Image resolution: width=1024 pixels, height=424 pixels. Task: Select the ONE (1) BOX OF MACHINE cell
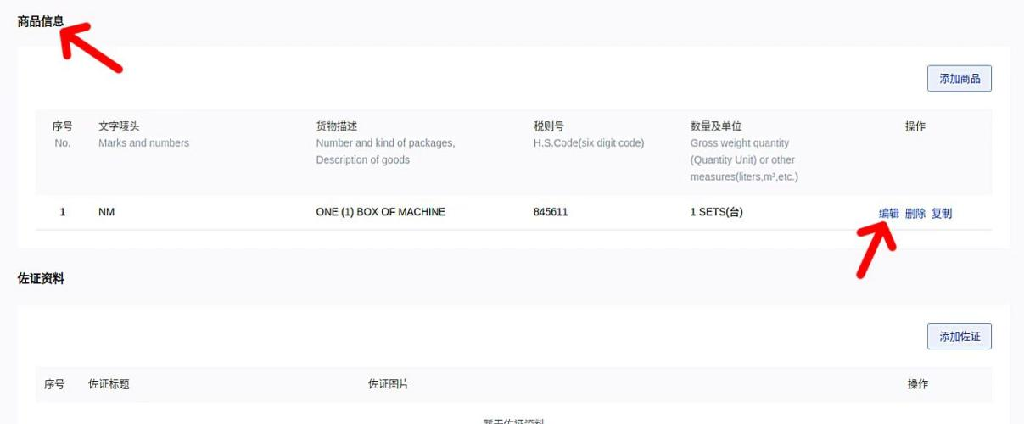[x=380, y=212]
